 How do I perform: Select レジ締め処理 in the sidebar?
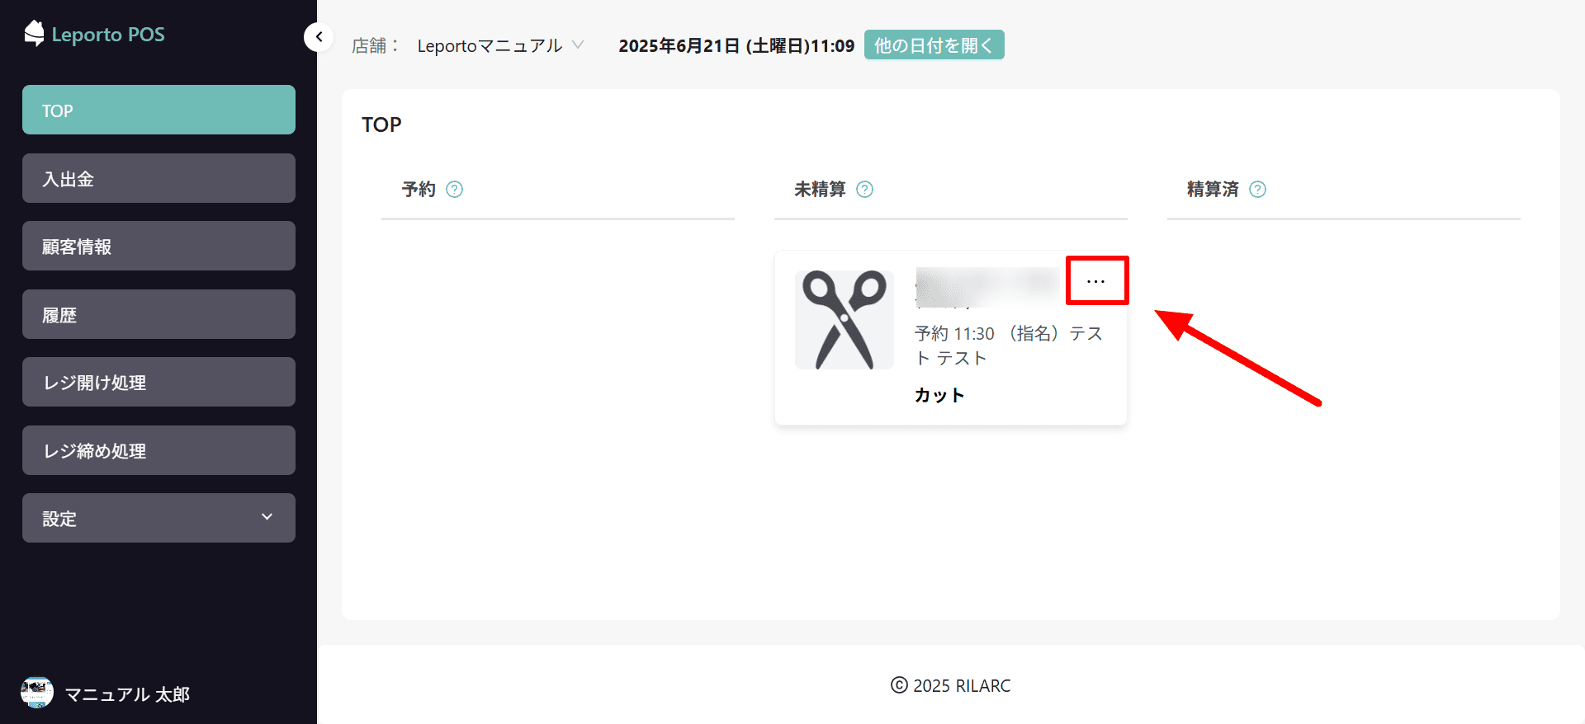click(x=158, y=450)
